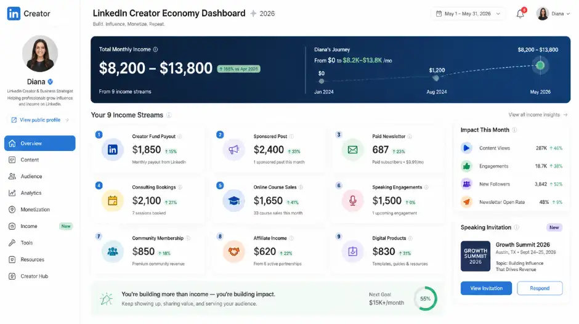Click Diana's avatar in the top bar

click(543, 14)
